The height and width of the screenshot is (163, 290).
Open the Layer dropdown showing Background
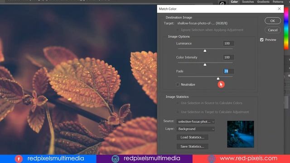click(x=196, y=129)
